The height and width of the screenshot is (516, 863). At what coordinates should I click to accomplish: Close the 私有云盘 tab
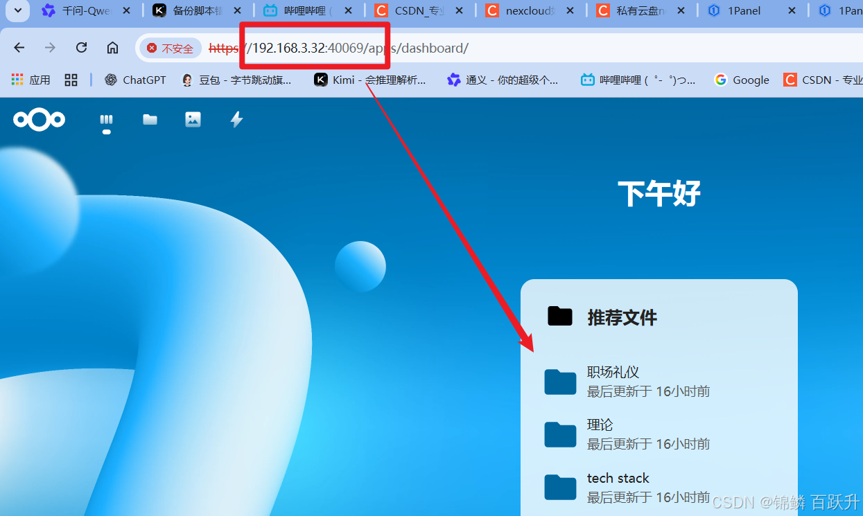point(681,11)
